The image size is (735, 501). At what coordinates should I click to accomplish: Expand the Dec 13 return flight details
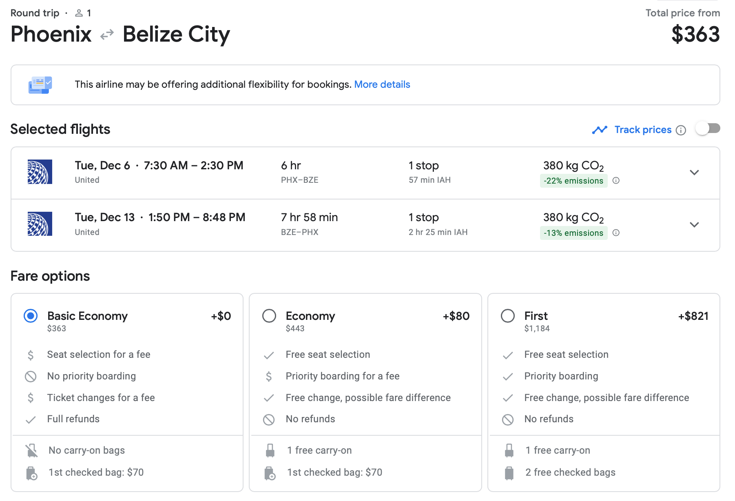(x=694, y=225)
